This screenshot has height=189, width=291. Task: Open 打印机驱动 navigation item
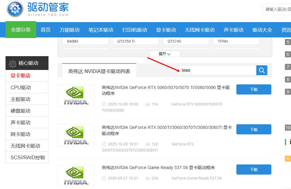pos(134,30)
